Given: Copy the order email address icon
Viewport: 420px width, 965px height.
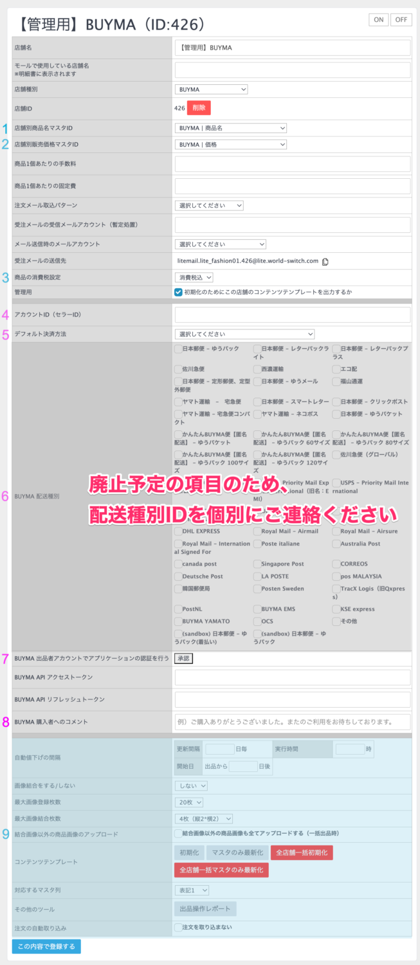Looking at the screenshot, I should [325, 261].
